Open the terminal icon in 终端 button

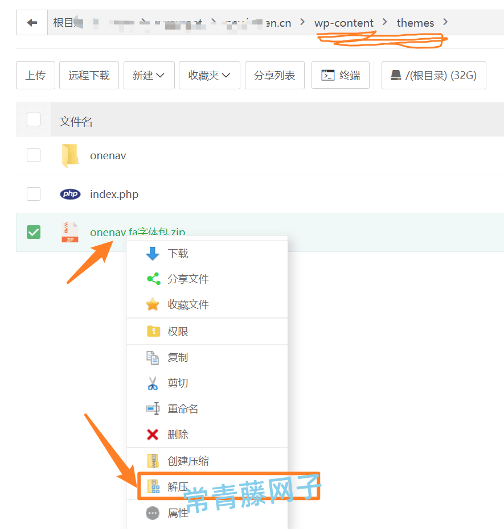(x=327, y=75)
